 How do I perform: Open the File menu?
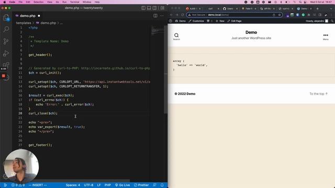coord(20,2)
